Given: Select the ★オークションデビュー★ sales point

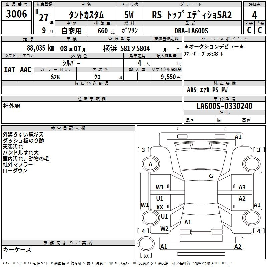Looking at the screenshot, I should pyautogui.click(x=214, y=46).
